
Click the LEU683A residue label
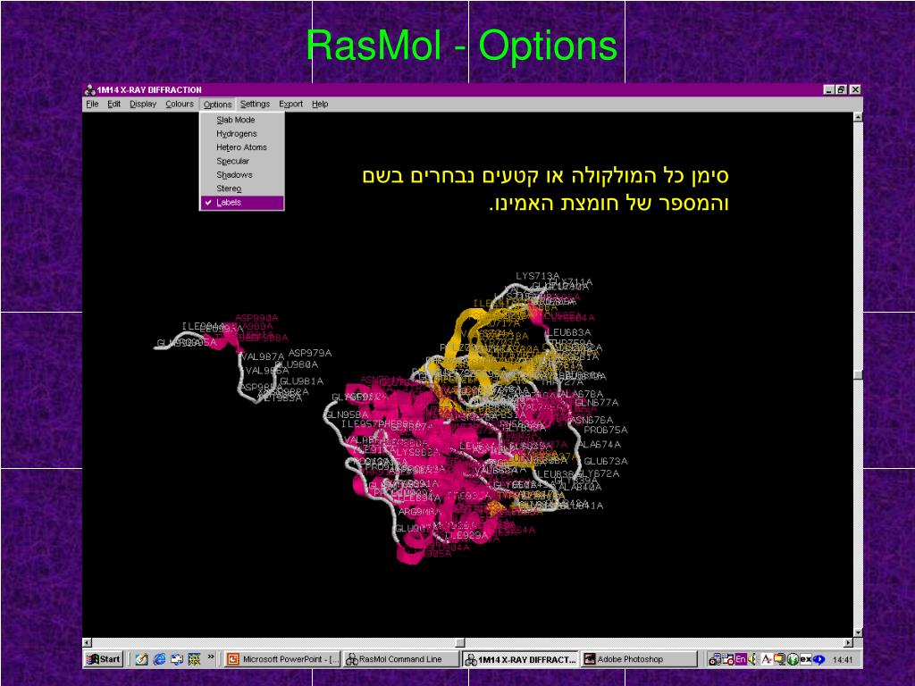568,332
